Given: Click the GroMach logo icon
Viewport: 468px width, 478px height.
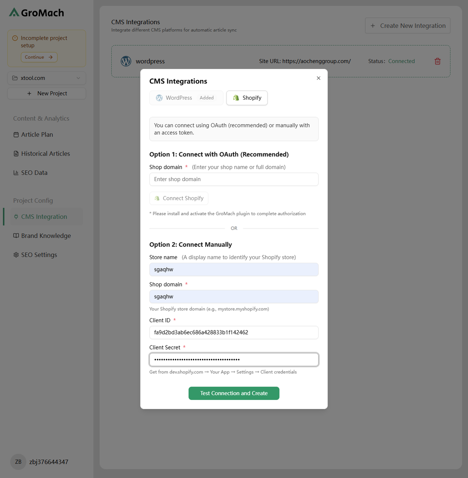Looking at the screenshot, I should [x=14, y=13].
